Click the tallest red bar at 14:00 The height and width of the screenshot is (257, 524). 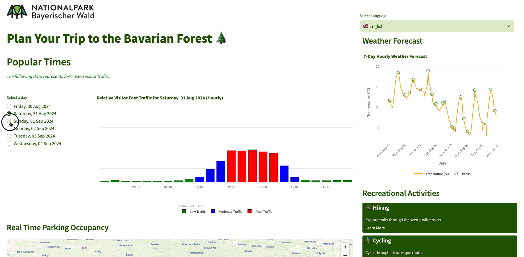[x=252, y=166]
